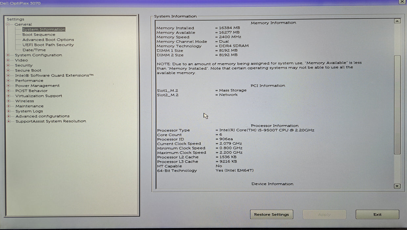Select the Maintenance category label
407x230 pixels.
(x=29, y=106)
